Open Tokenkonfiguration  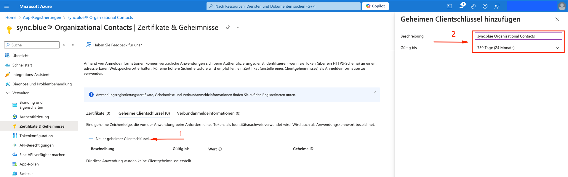click(x=36, y=136)
